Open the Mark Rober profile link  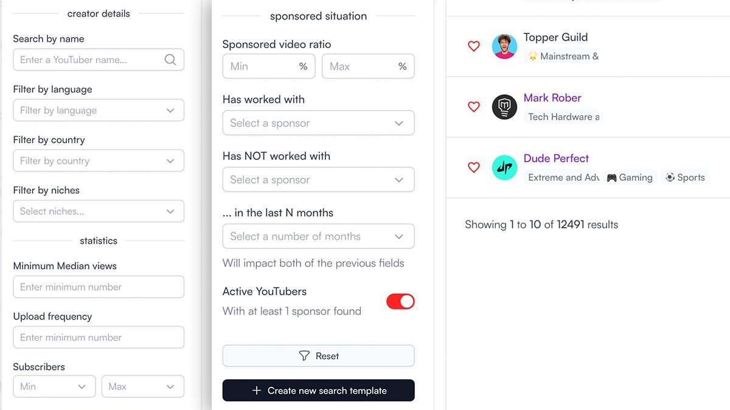pyautogui.click(x=552, y=98)
